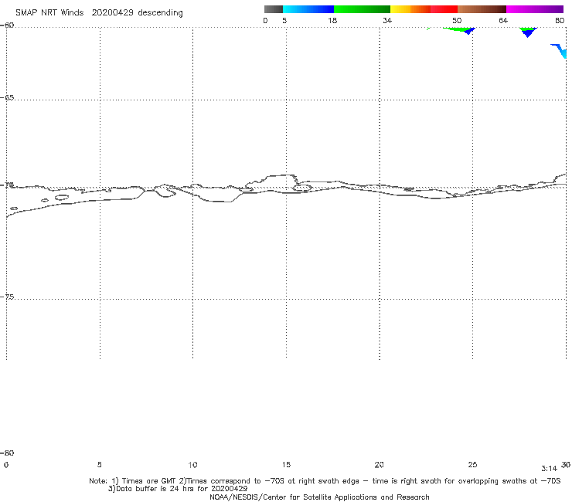Select the brown segment of the color scale

(x=482, y=9)
